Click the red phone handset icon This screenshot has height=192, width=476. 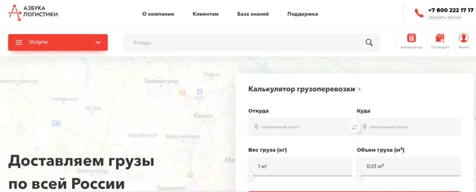point(419,13)
